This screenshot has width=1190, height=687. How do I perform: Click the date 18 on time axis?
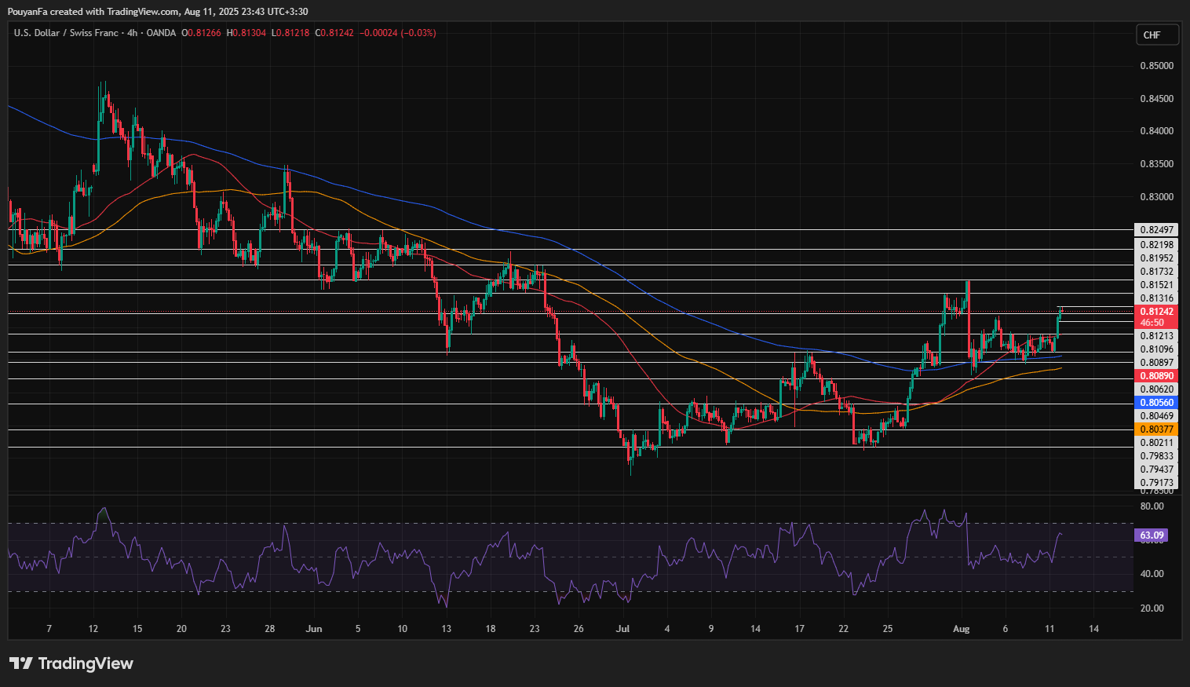tap(491, 629)
